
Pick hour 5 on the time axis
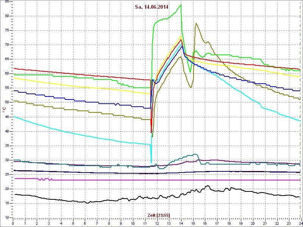[73, 224]
